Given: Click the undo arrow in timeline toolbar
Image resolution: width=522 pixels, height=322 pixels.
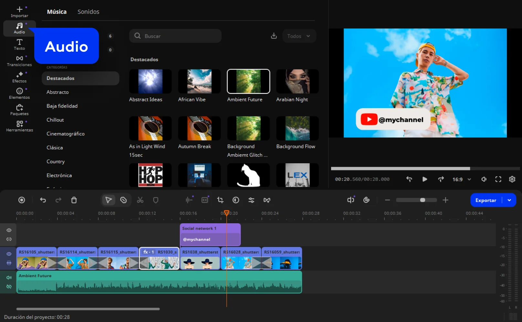Looking at the screenshot, I should coord(43,200).
